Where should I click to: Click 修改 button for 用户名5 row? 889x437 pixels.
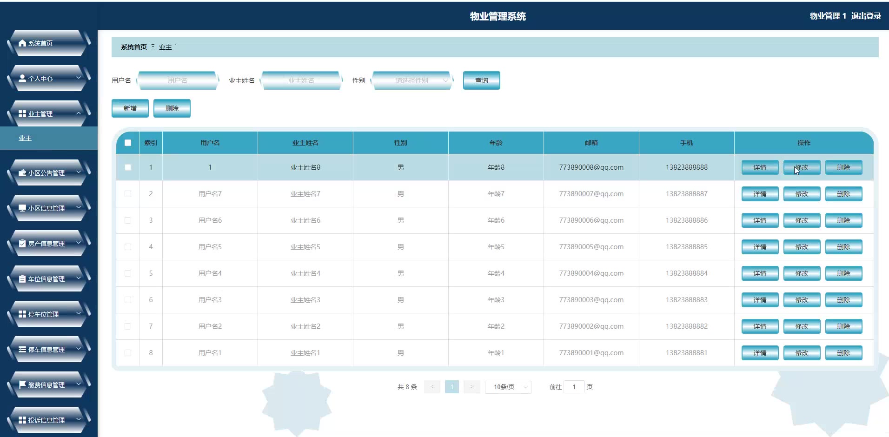pos(802,247)
